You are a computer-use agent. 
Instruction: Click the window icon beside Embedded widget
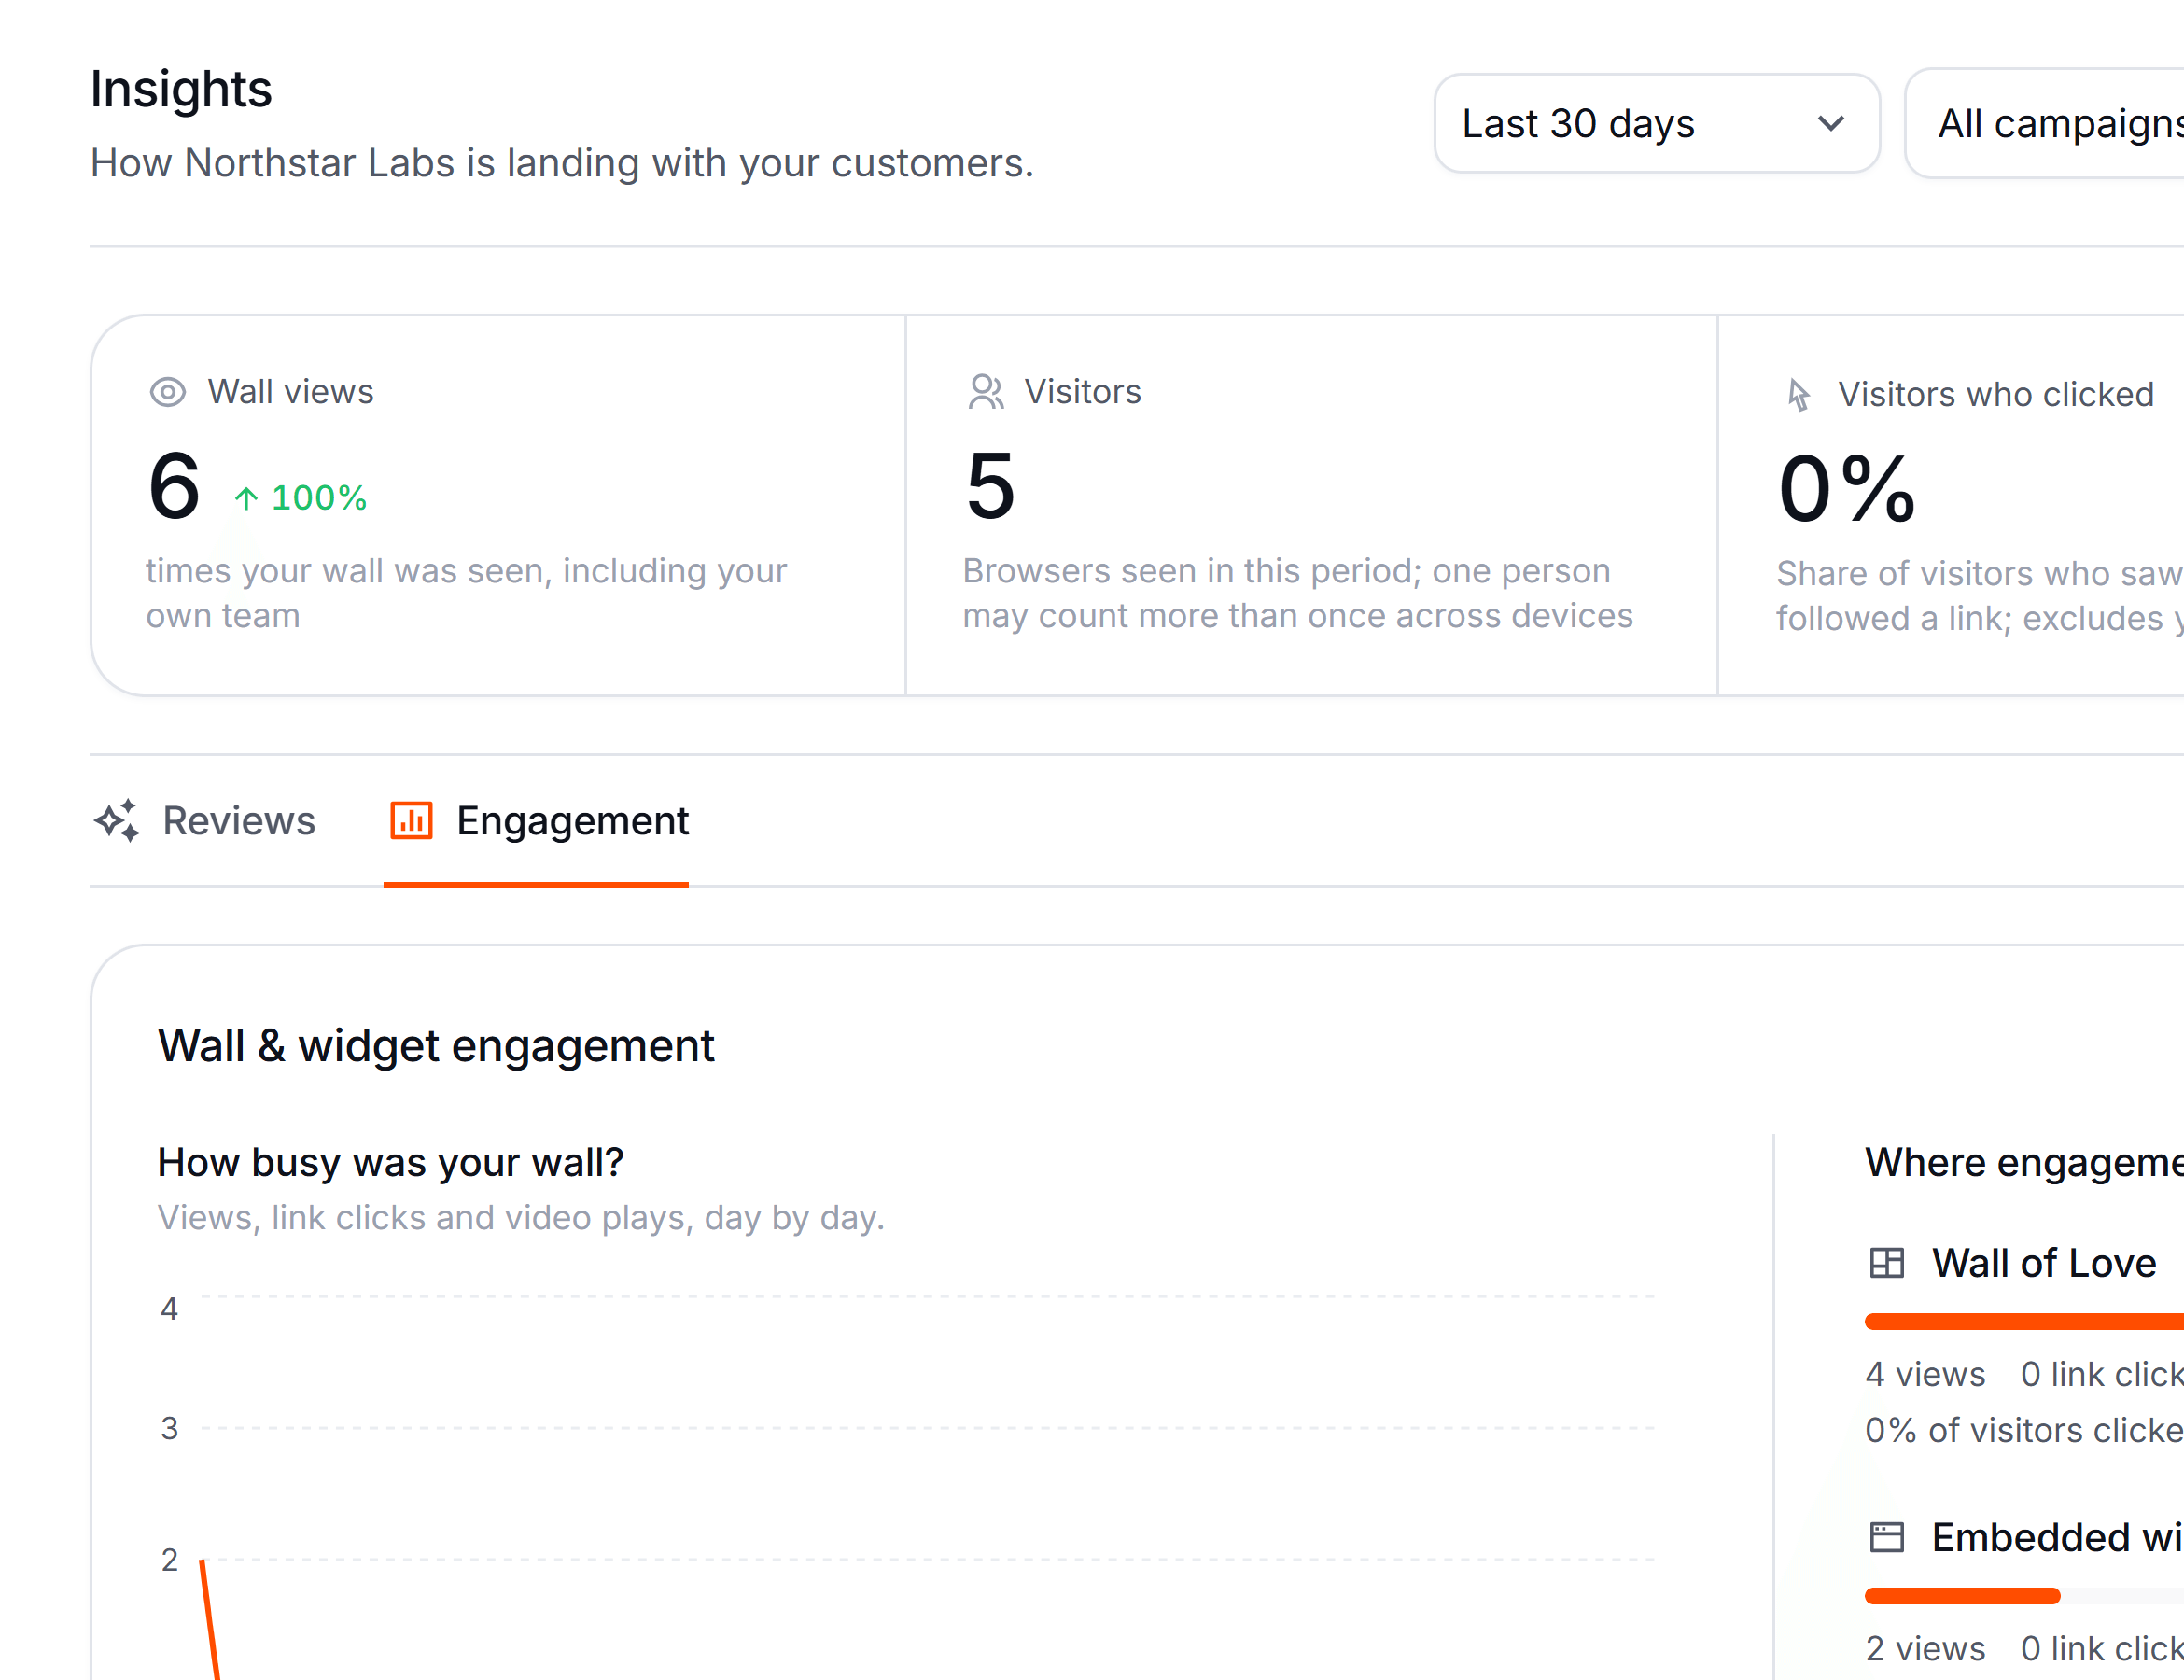pyautogui.click(x=1887, y=1537)
